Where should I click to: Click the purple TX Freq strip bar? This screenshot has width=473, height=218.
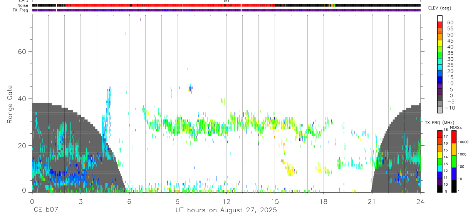[x=226, y=10]
